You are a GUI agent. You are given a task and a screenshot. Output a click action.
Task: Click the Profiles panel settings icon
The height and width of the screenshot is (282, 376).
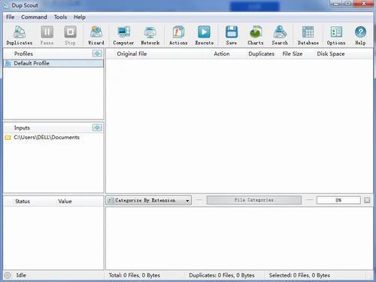point(97,53)
